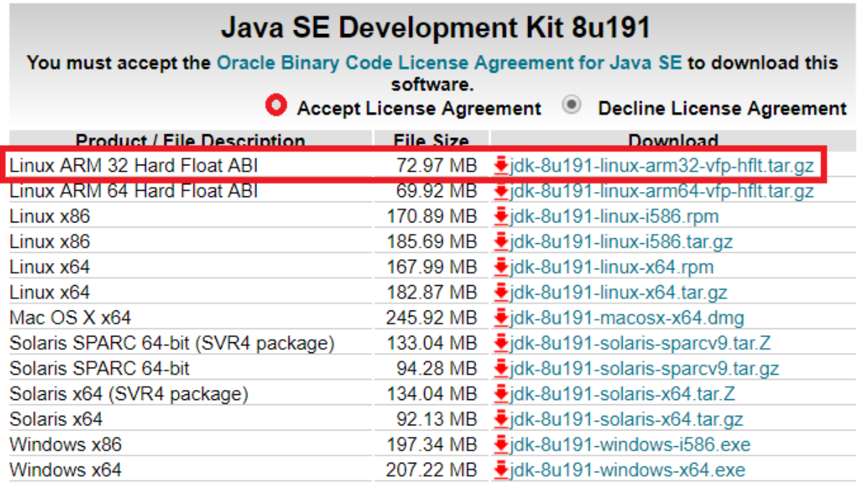Click download arrow icon beside linux-x64.rpm

(x=501, y=266)
